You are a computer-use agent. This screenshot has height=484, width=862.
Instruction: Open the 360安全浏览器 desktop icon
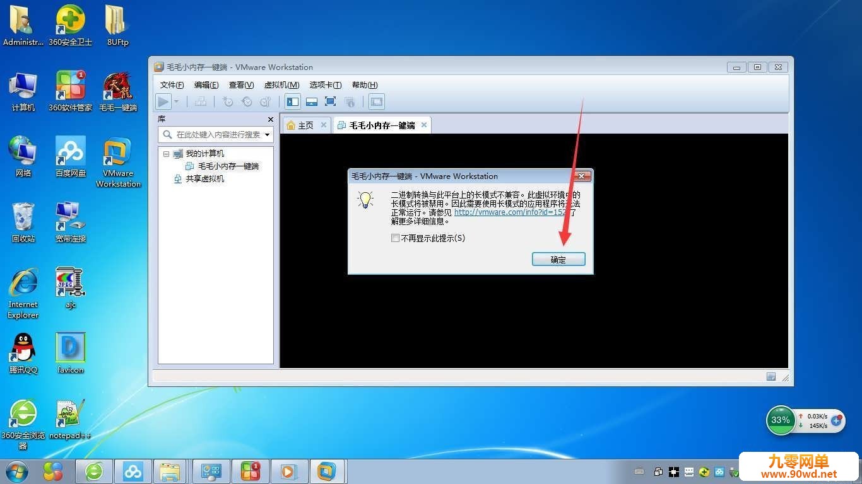pyautogui.click(x=23, y=425)
